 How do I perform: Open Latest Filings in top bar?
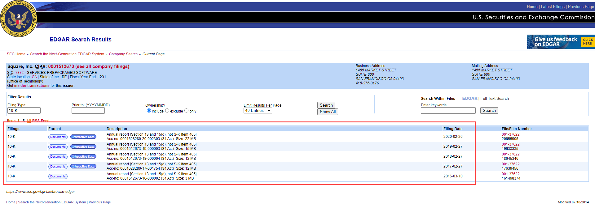[553, 7]
